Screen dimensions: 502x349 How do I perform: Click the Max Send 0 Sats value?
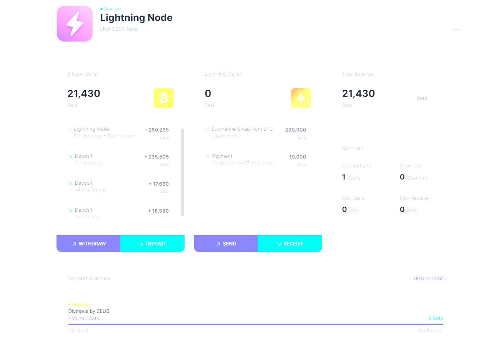[351, 210]
